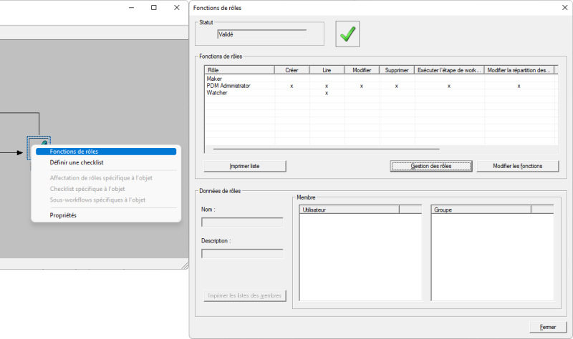
Task: Select the PDM Administrator role row
Action: (380, 86)
